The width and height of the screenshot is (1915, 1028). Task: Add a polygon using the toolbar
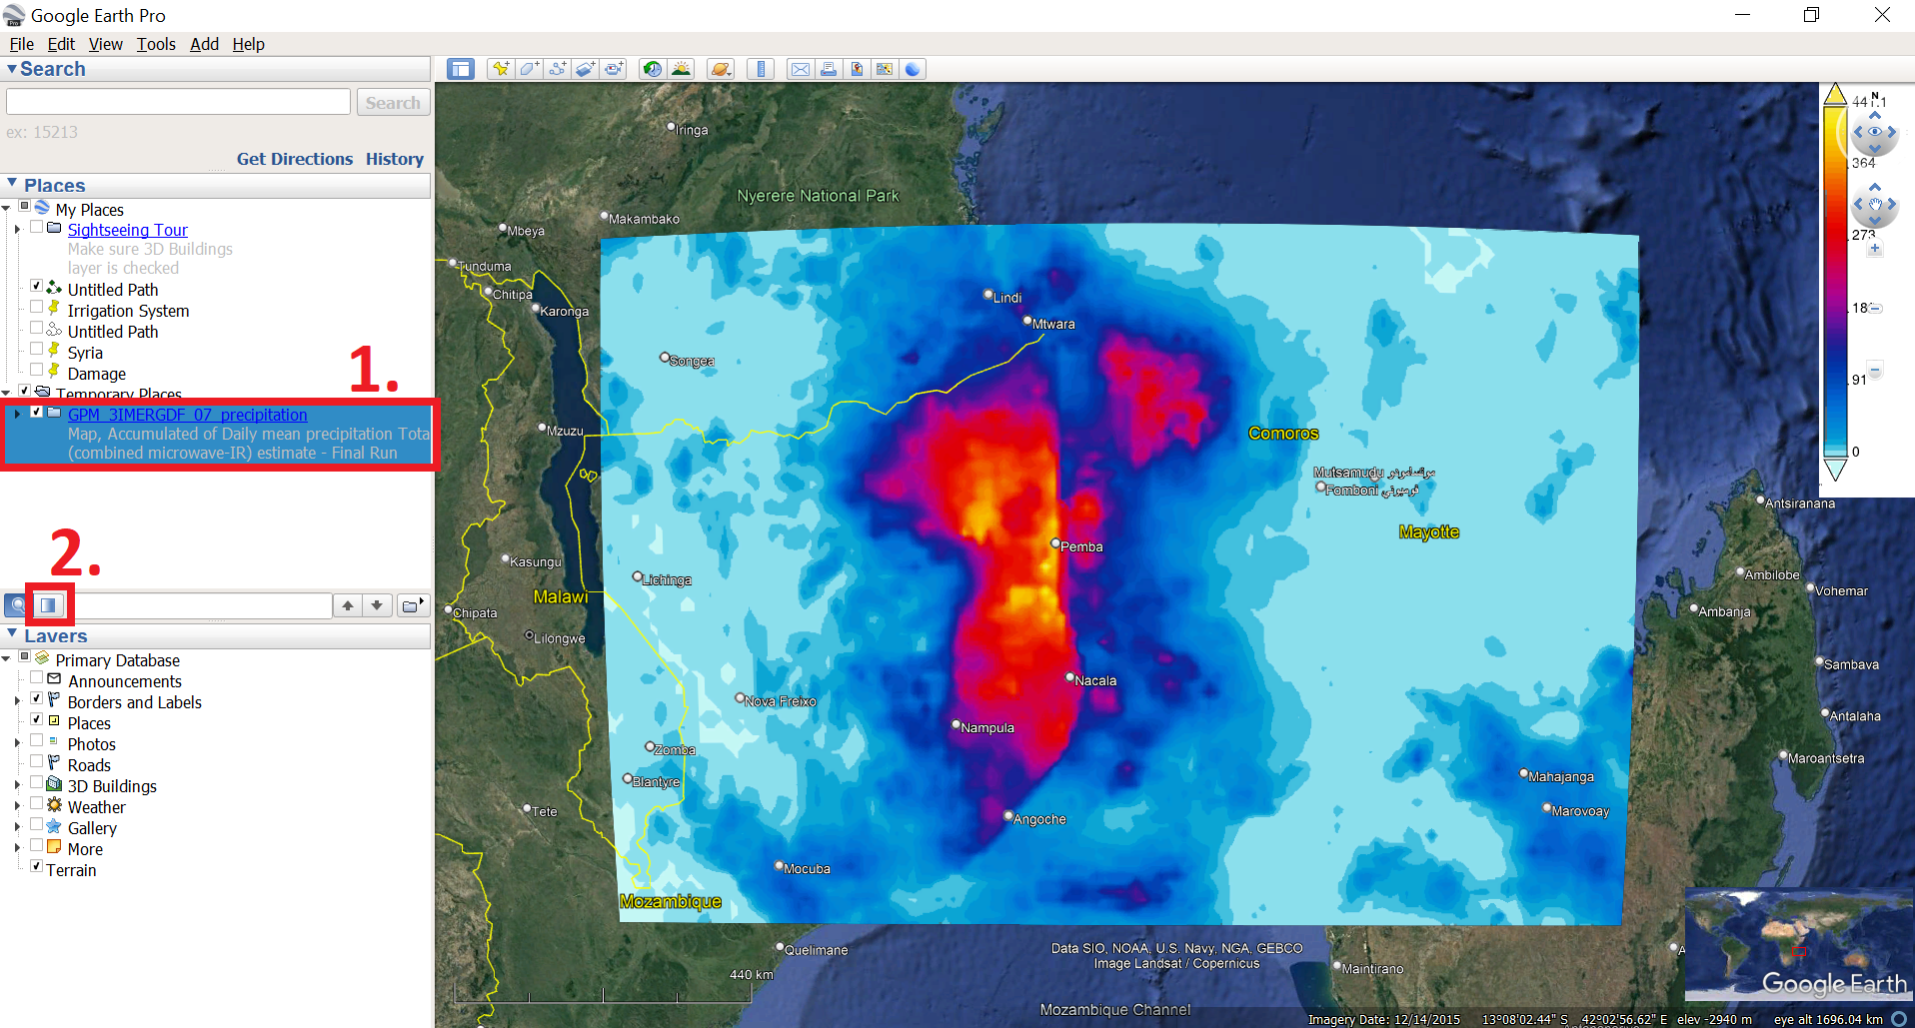point(529,69)
